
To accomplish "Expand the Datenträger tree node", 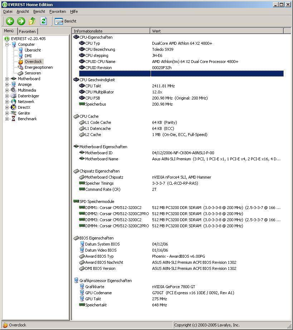I will pos(7,96).
